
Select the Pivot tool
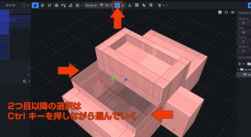[x=57, y=5]
